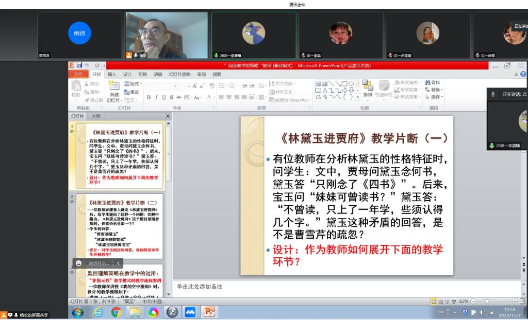Click the columns icon in paragraph group
The image size is (528, 320).
click(x=261, y=97)
